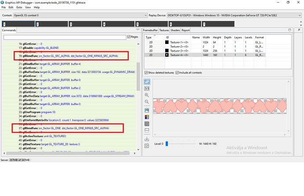The width and height of the screenshot is (304, 196).
Task: Click the zoom in magnifier icon
Action: pyautogui.click(x=147, y=95)
